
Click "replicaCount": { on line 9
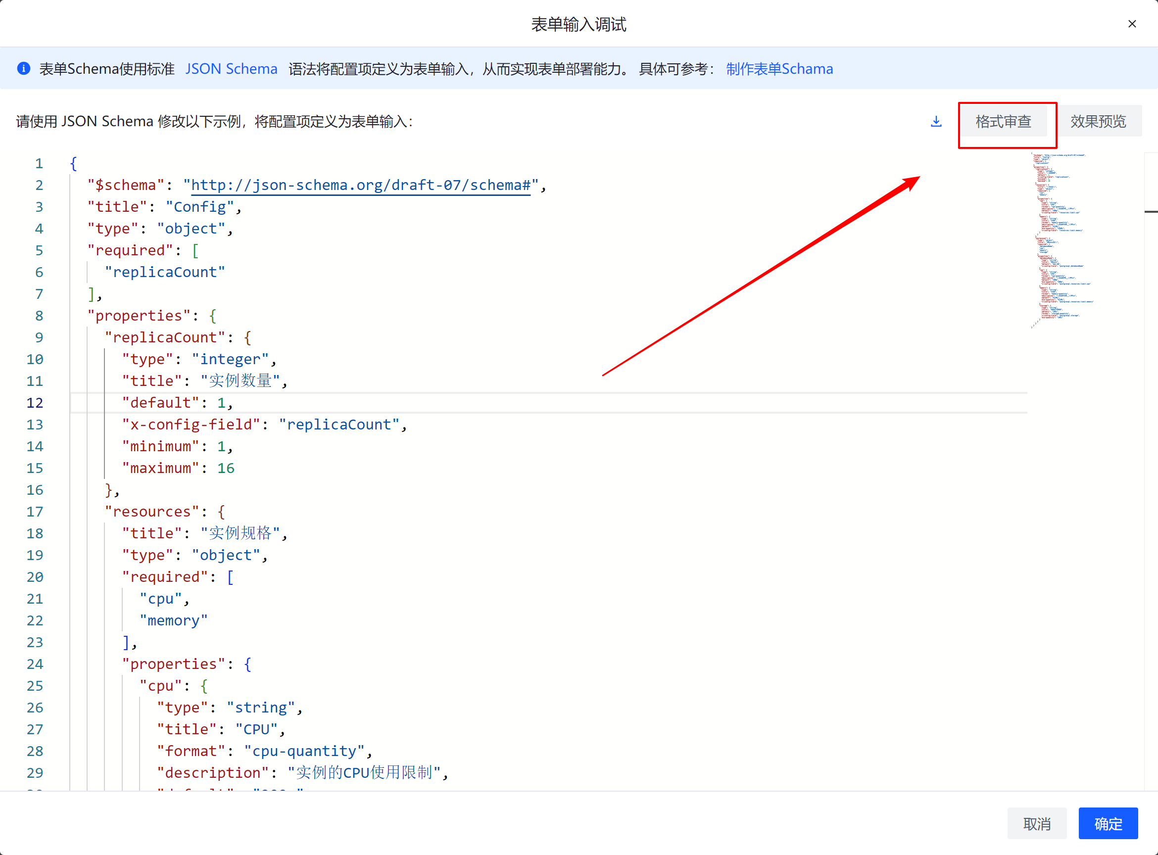click(178, 337)
